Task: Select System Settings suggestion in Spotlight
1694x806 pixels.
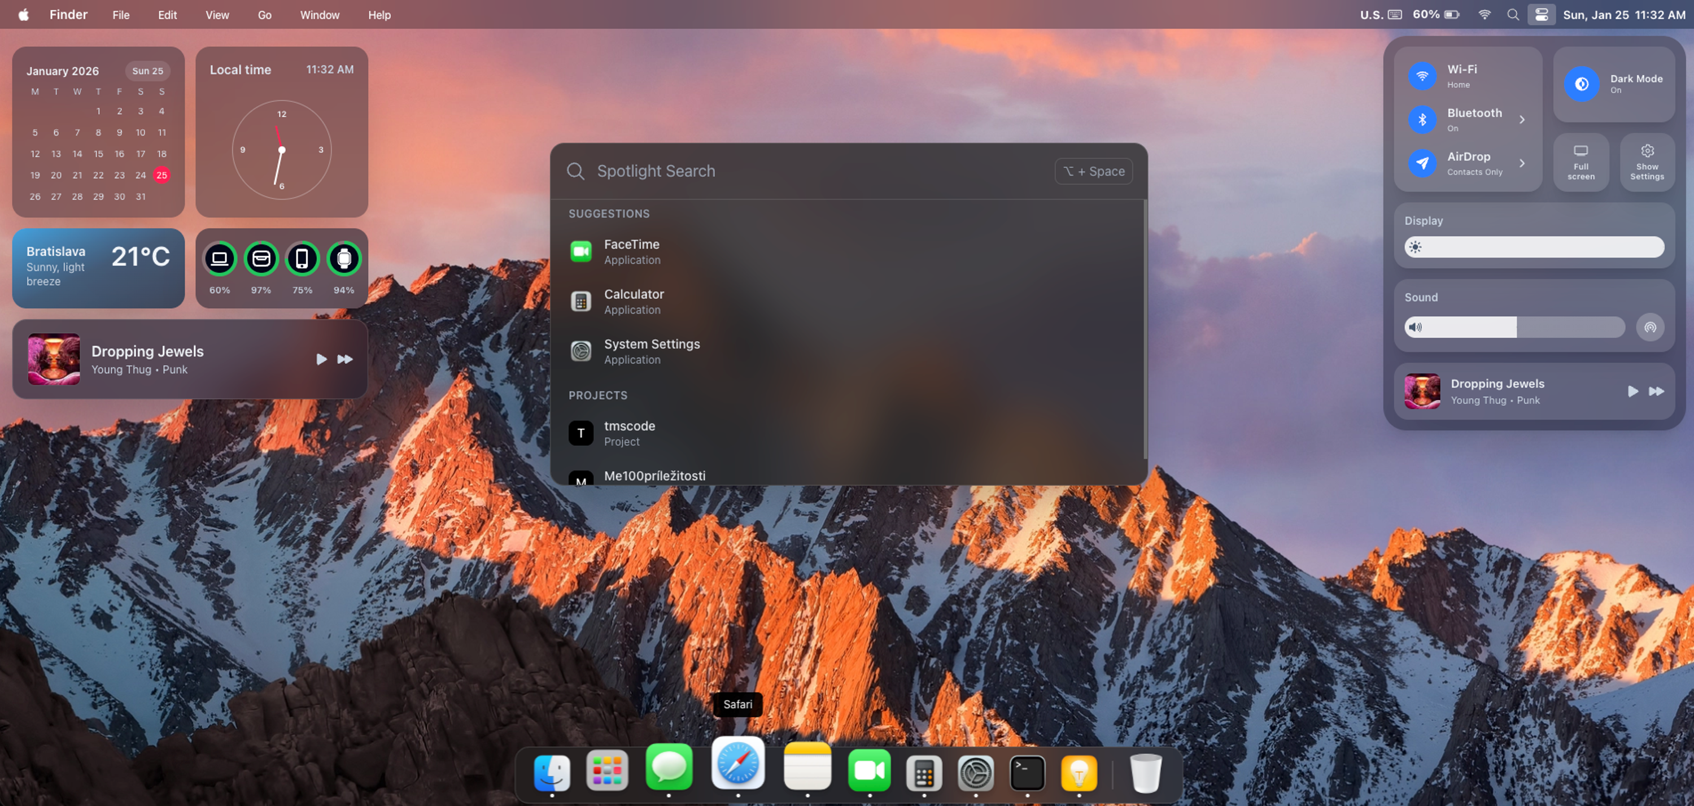Action: click(847, 351)
